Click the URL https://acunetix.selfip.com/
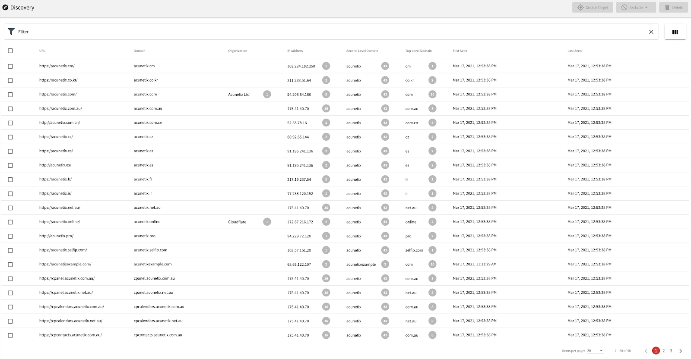This screenshot has height=359, width=691. (63, 250)
